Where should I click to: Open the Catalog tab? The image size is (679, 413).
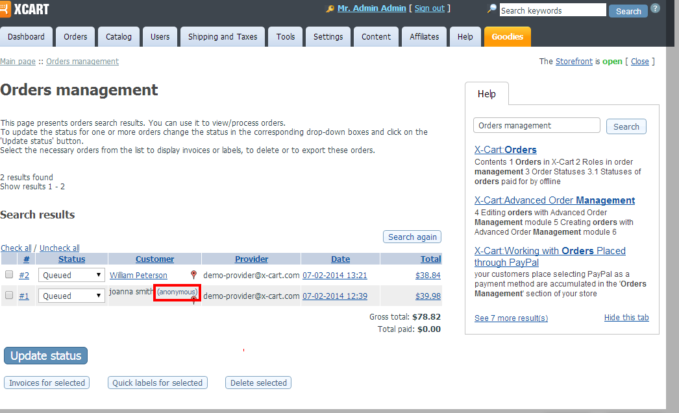119,37
